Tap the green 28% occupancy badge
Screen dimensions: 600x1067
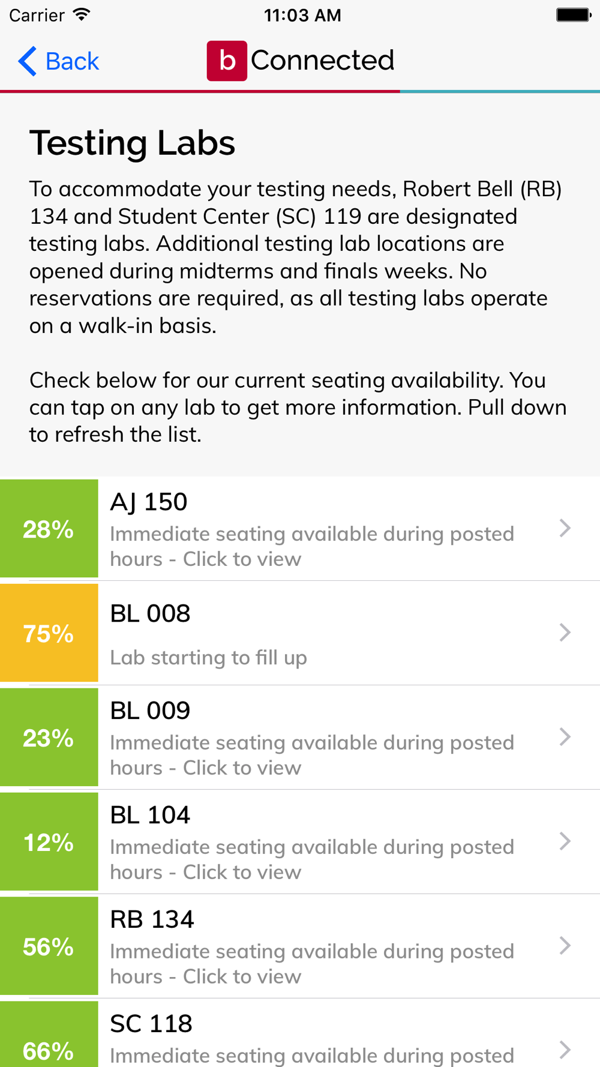coord(49,529)
